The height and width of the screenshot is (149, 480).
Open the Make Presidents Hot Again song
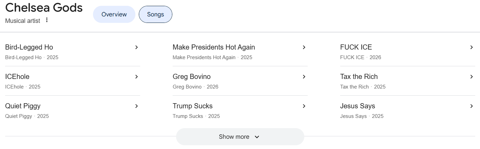point(214,47)
